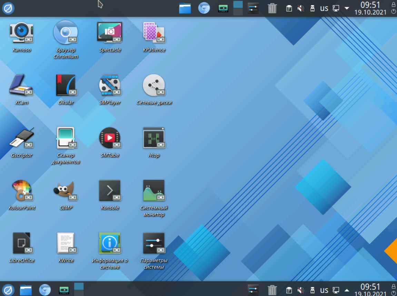The image size is (397, 296).
Task: Select the Системный монитор icon
Action: [x=154, y=190]
